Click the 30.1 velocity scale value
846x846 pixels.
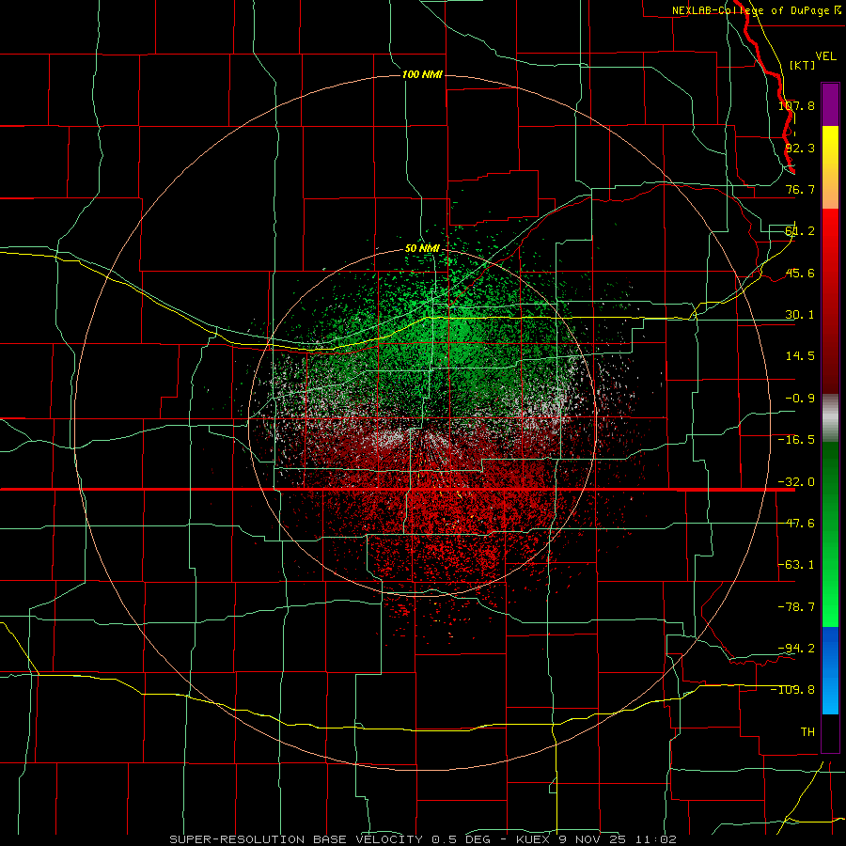(x=800, y=315)
